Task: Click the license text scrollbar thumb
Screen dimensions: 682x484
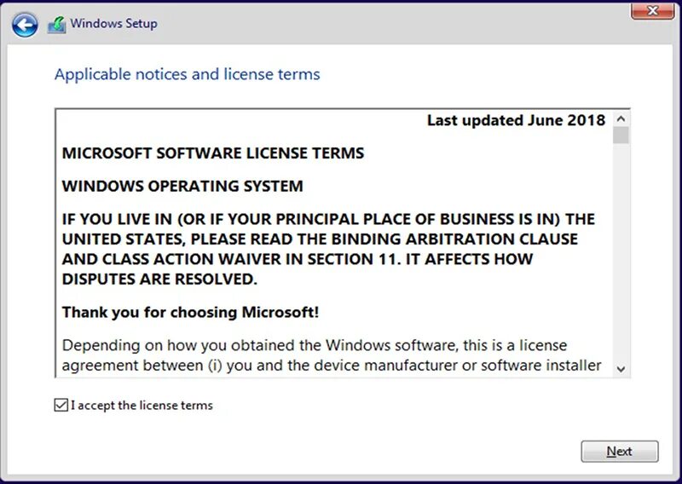Action: (621, 136)
